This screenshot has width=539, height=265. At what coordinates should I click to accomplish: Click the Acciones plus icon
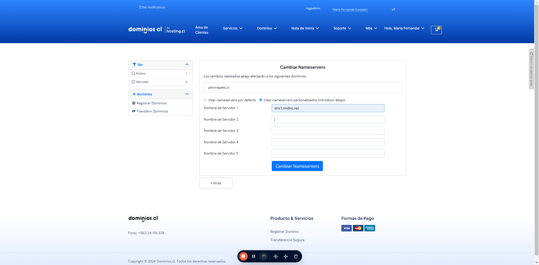134,94
